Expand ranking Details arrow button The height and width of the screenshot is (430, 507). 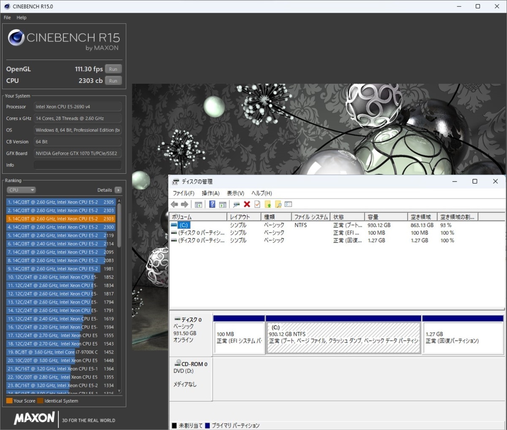coord(118,190)
